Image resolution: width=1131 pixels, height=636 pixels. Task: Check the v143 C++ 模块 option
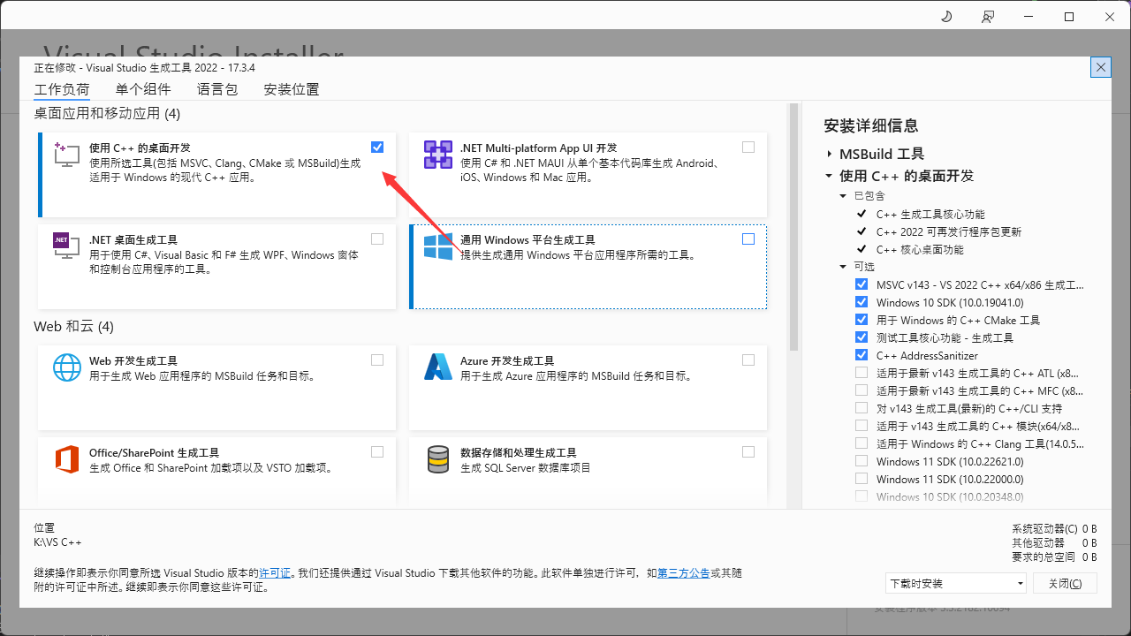pyautogui.click(x=862, y=426)
